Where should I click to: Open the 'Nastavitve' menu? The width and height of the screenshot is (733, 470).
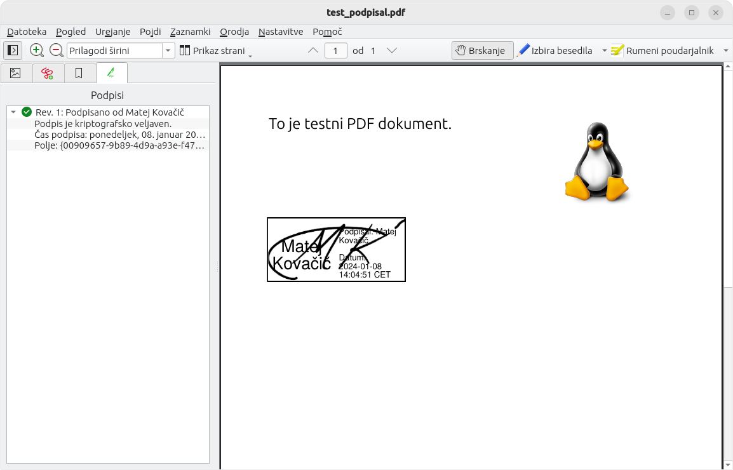pos(281,32)
